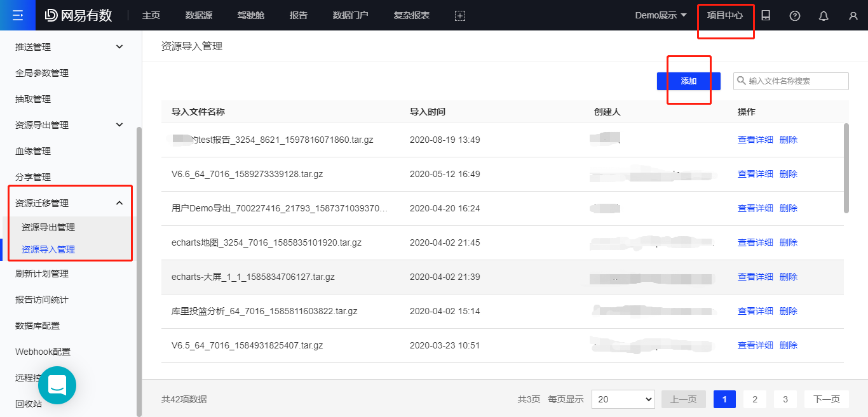
Task: Expand the 推送管理 sidebar section
Action: tap(119, 47)
